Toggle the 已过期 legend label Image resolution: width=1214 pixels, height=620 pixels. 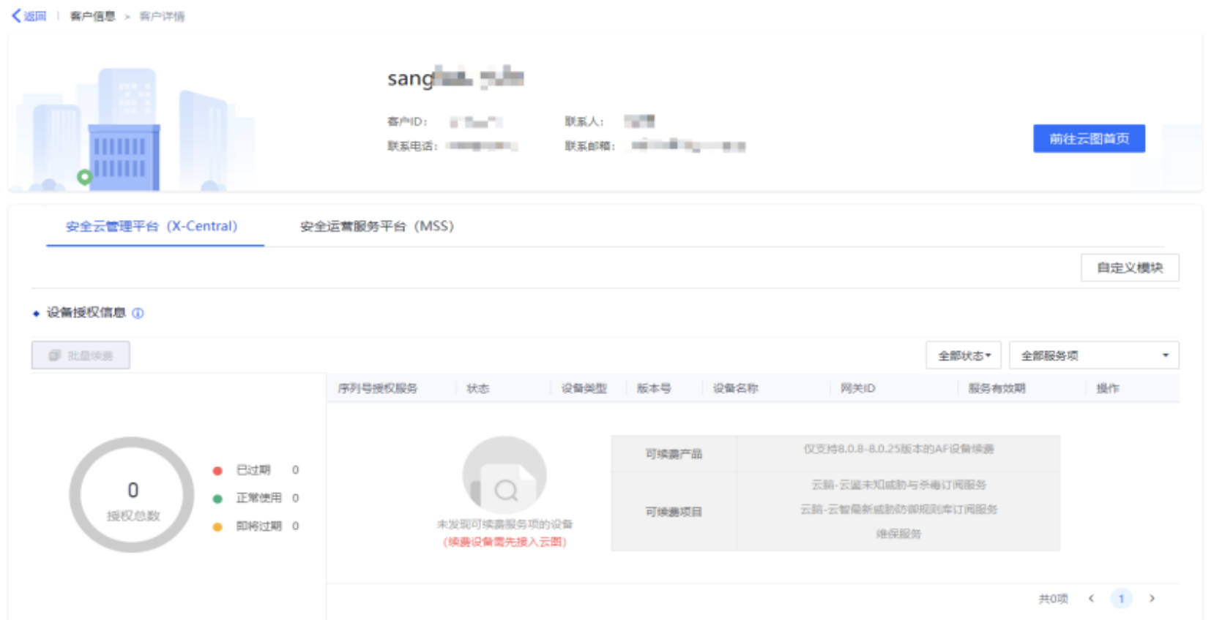(x=253, y=470)
